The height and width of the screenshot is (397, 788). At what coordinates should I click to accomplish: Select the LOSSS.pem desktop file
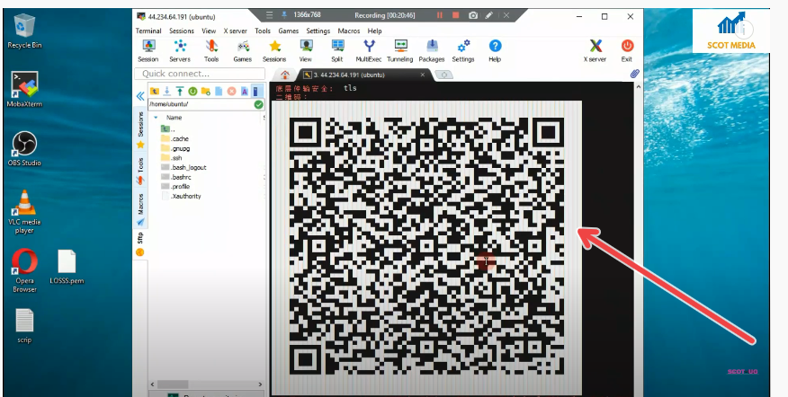(x=67, y=267)
